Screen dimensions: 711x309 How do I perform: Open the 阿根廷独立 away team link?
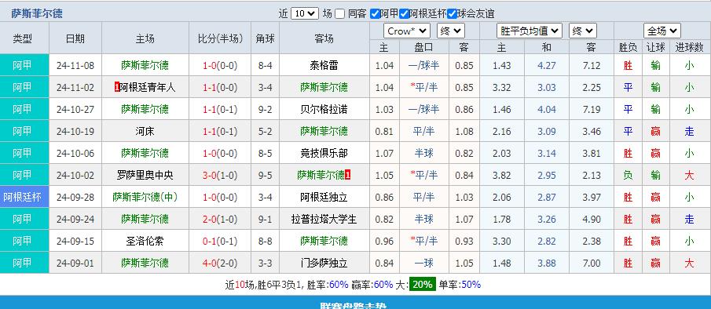pos(324,198)
